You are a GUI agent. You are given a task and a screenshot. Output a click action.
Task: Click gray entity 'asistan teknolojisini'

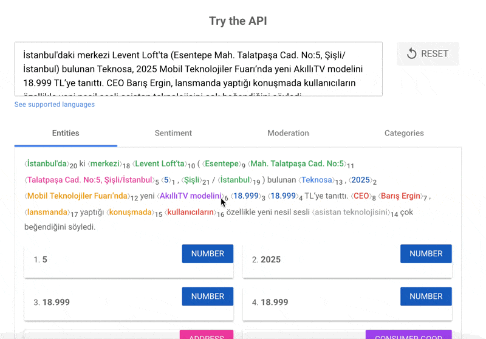[x=351, y=212]
